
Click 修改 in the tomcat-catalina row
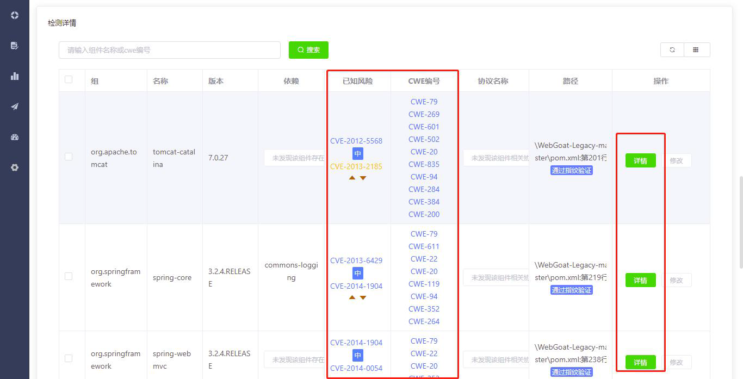coord(676,160)
